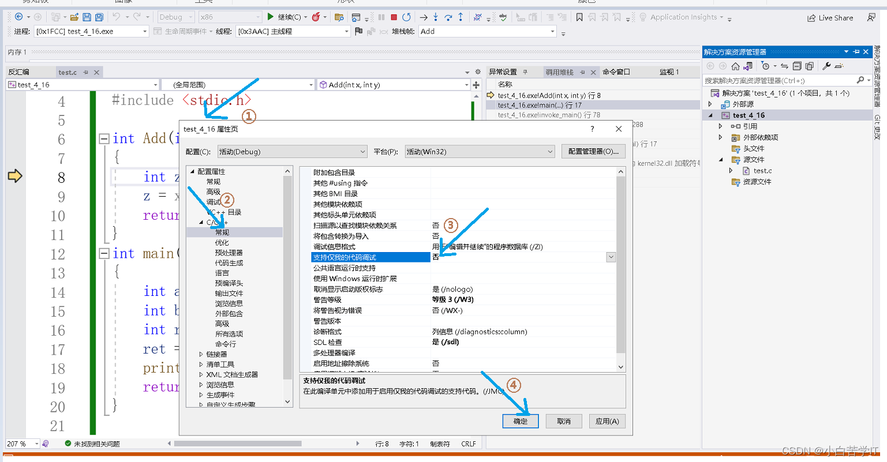Click the 确定 button in property page
This screenshot has width=887, height=462.
tap(521, 421)
